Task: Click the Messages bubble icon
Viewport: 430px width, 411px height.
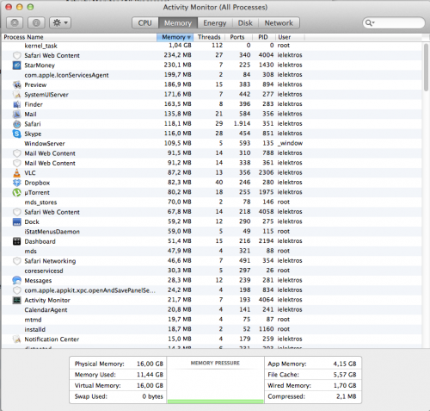Action: pyautogui.click(x=17, y=280)
